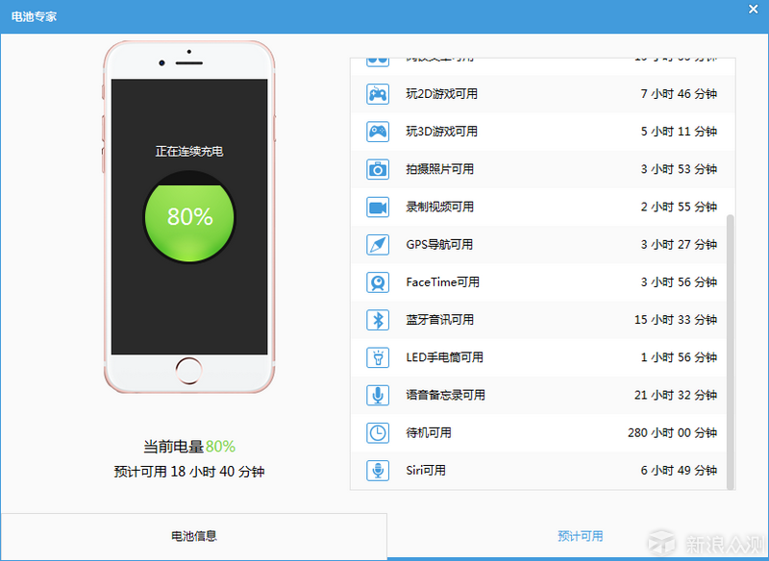Click the LED flashlight icon
The height and width of the screenshot is (561, 769).
[378, 357]
